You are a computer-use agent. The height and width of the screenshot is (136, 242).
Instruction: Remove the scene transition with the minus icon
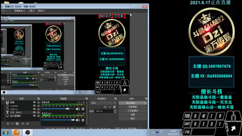110,107
